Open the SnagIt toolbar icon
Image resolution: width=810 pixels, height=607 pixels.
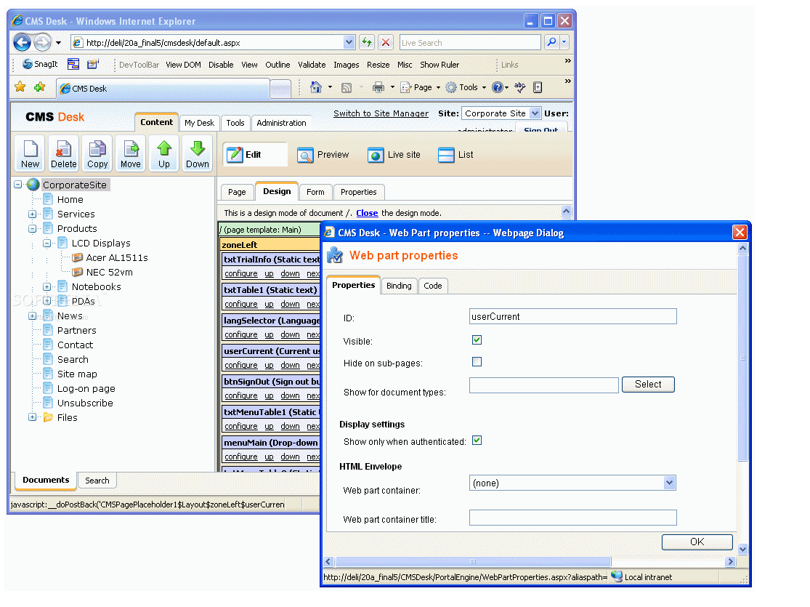click(40, 64)
